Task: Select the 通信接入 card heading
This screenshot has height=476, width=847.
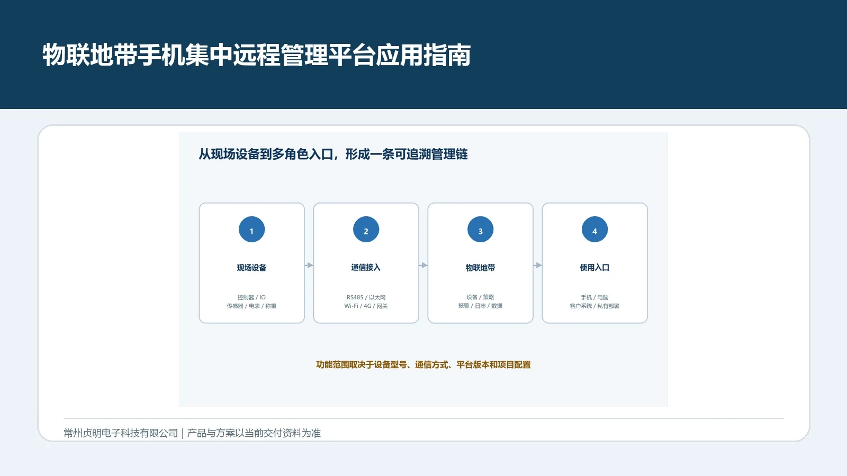Action: (x=366, y=268)
